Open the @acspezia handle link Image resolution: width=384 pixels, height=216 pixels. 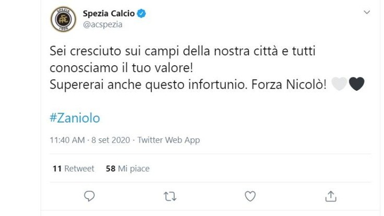tap(103, 25)
